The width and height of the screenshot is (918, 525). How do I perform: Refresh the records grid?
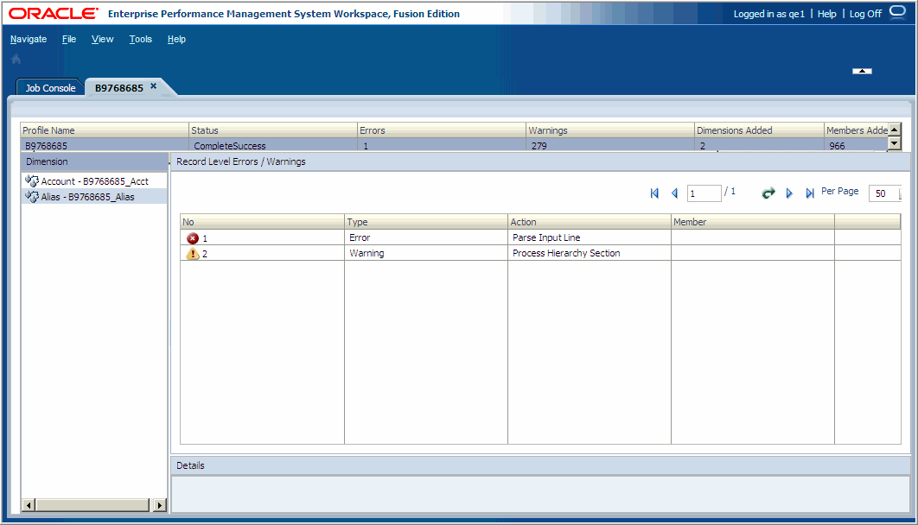coord(768,193)
